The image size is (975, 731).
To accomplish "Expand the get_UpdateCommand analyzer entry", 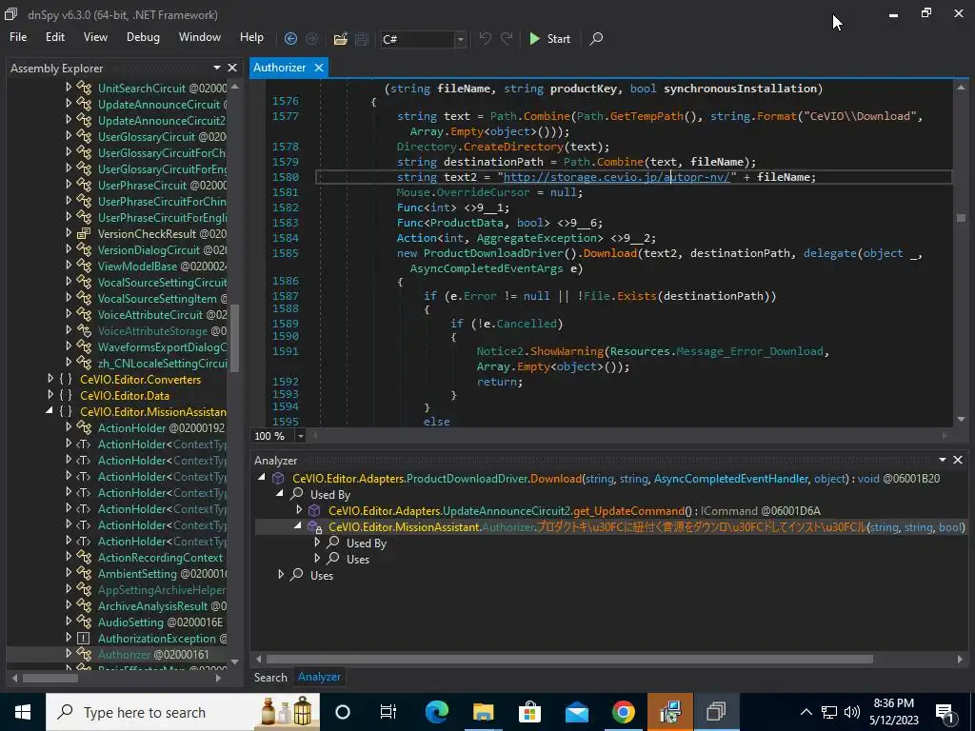I will pyautogui.click(x=299, y=510).
